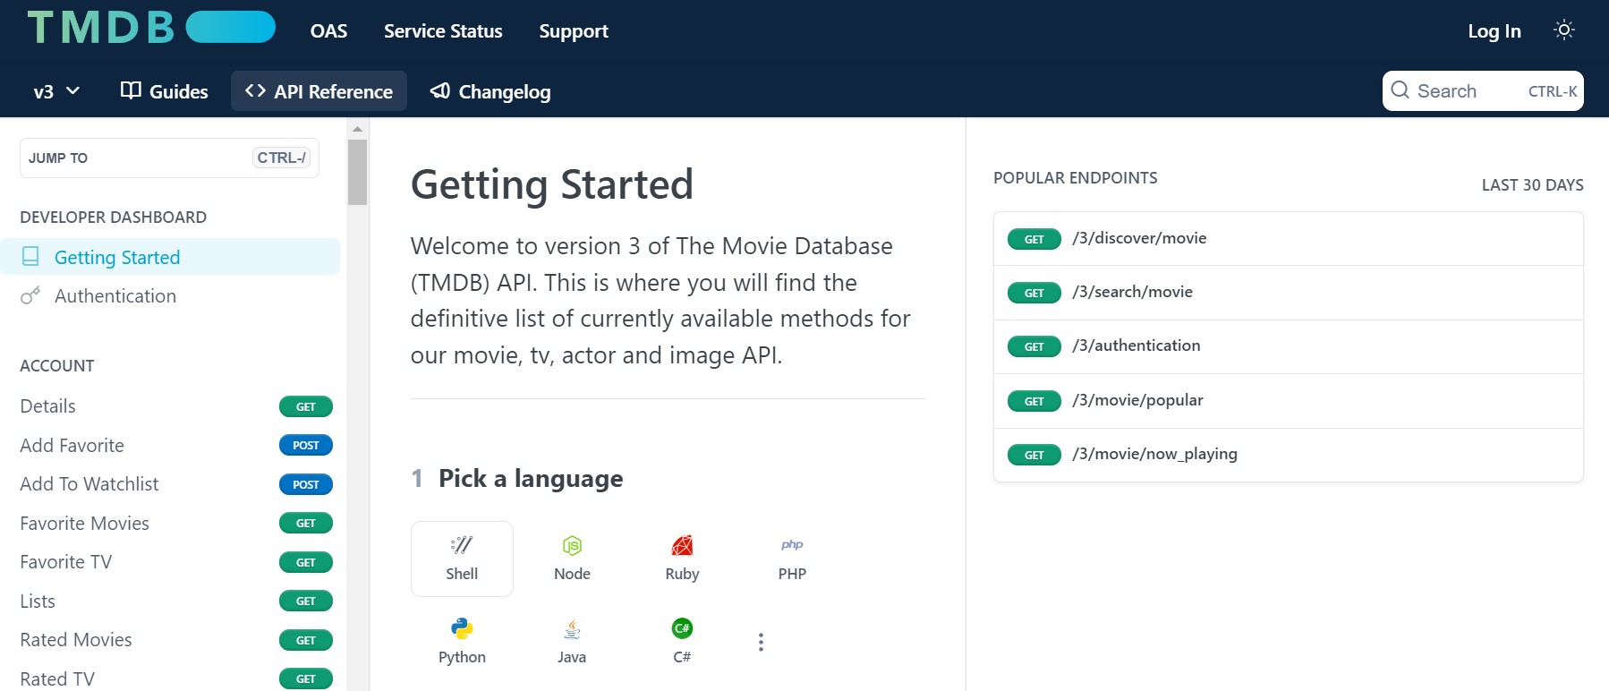
Task: Click the Changelog megaphone icon
Action: pyautogui.click(x=439, y=90)
